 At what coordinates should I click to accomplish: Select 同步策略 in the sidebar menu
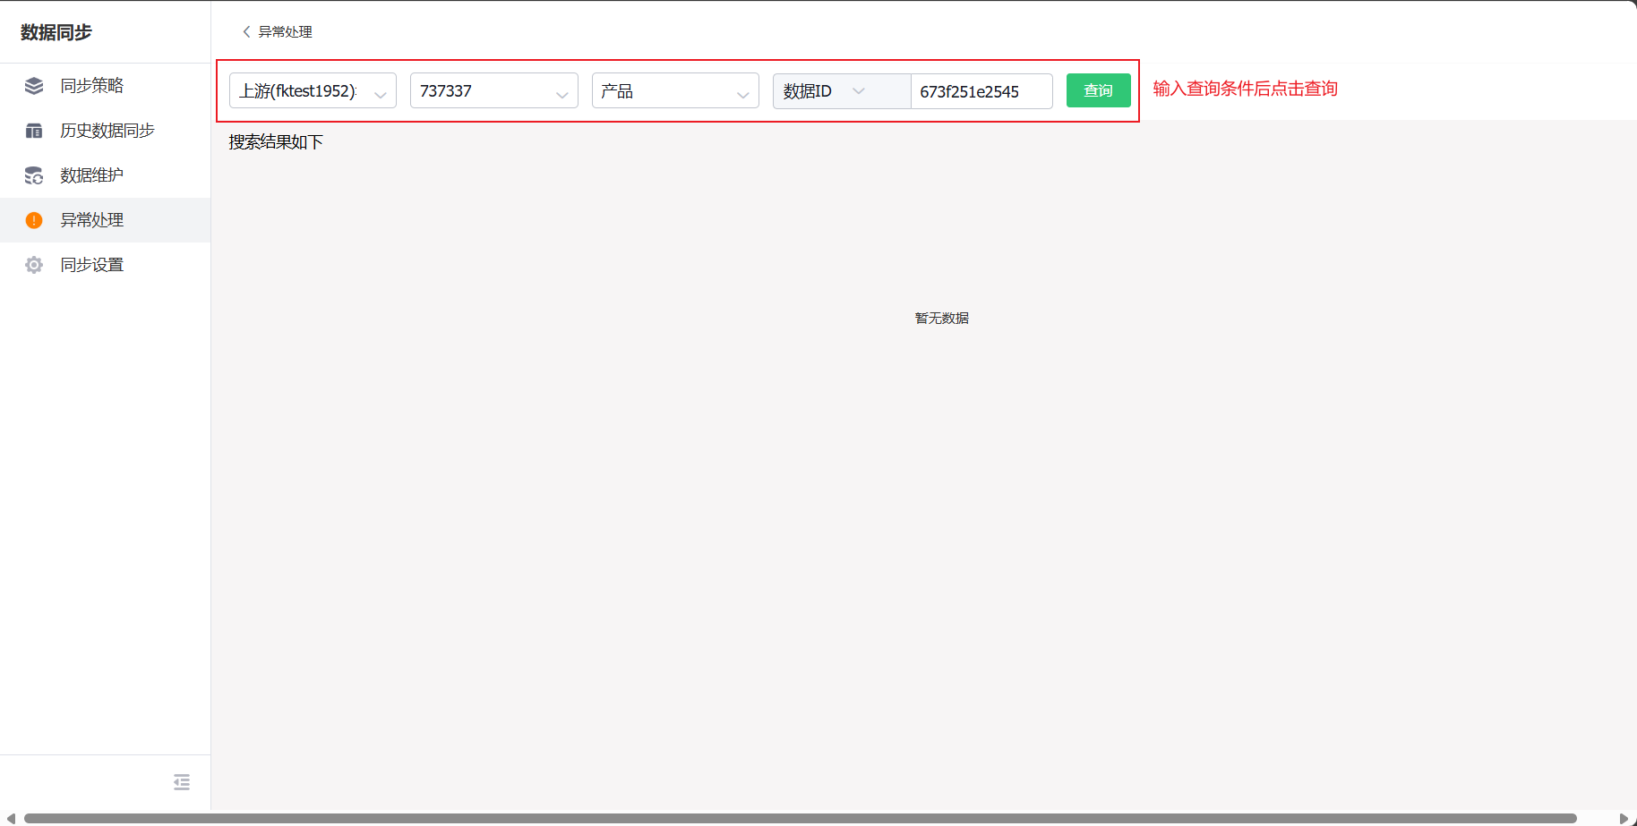point(92,85)
